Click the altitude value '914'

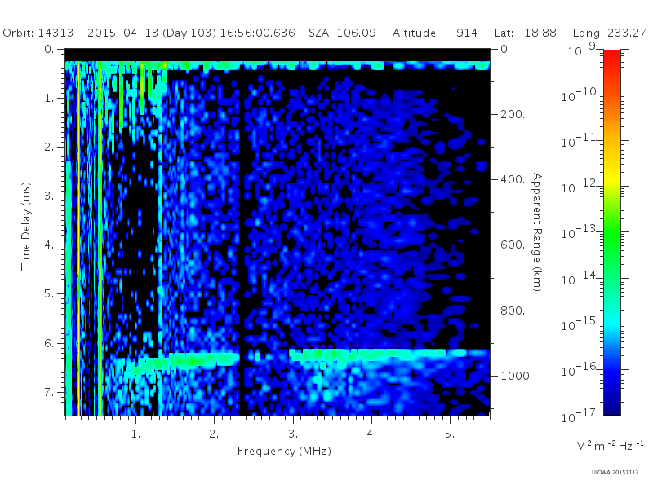pos(466,33)
